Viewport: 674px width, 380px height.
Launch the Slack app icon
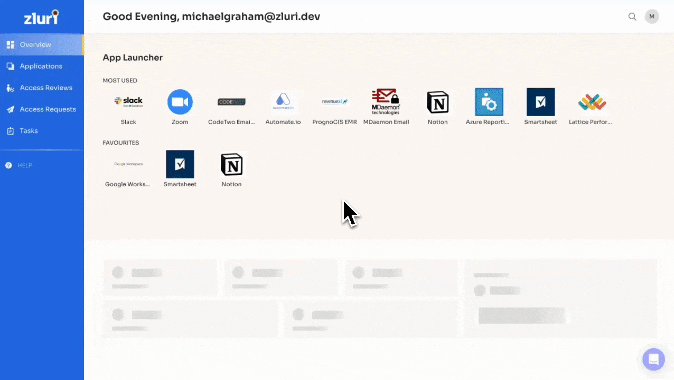tap(128, 101)
